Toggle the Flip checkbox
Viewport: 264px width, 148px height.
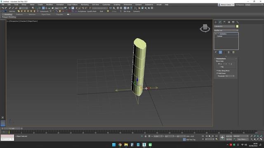(x=220, y=67)
